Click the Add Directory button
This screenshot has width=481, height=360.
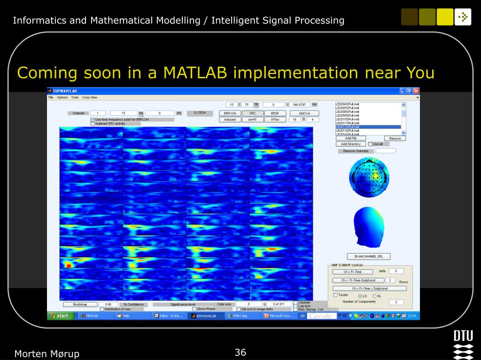(351, 144)
